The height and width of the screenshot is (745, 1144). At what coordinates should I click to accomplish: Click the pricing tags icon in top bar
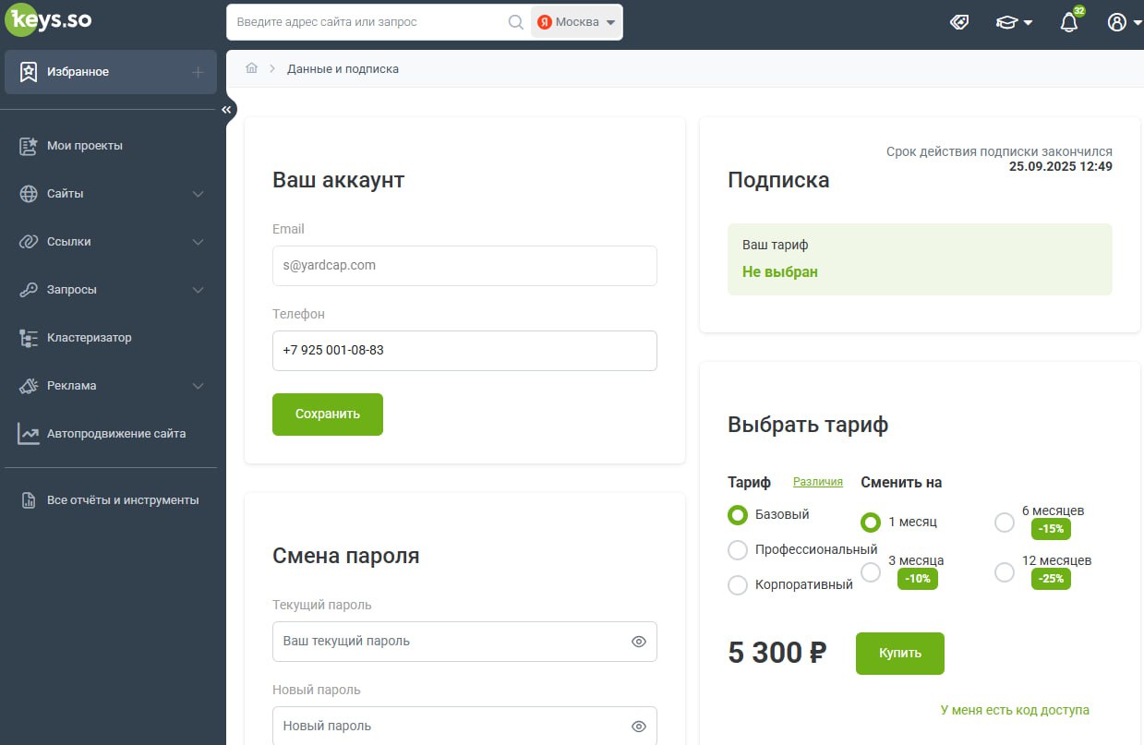(x=959, y=20)
